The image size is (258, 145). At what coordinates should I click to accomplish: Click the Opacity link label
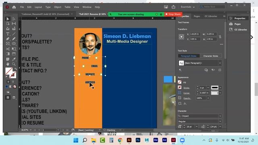(x=187, y=98)
